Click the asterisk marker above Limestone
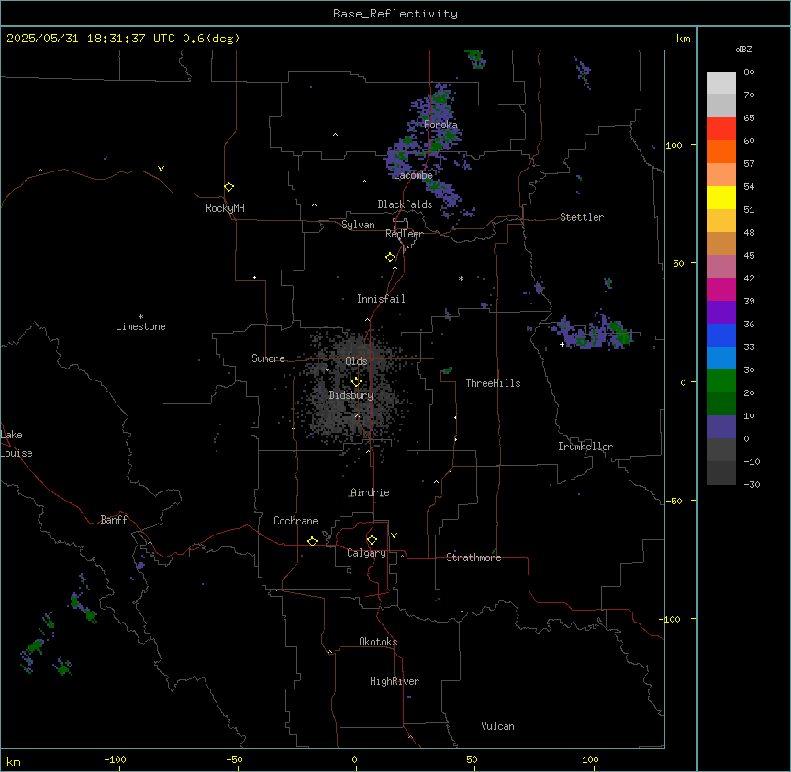The image size is (791, 772). coord(140,316)
